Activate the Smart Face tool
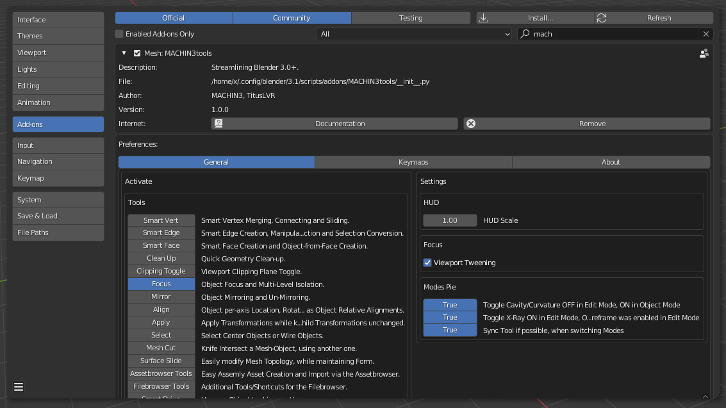726x408 pixels. click(x=161, y=246)
